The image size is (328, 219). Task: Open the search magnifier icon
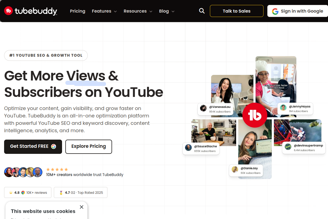tap(202, 11)
